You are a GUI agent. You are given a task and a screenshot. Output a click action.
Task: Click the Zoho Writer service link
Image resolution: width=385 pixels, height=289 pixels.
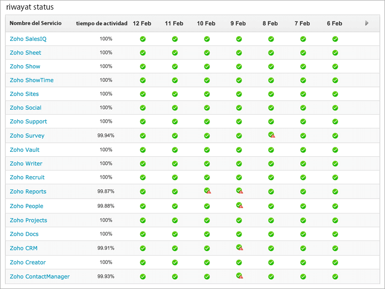click(x=26, y=163)
